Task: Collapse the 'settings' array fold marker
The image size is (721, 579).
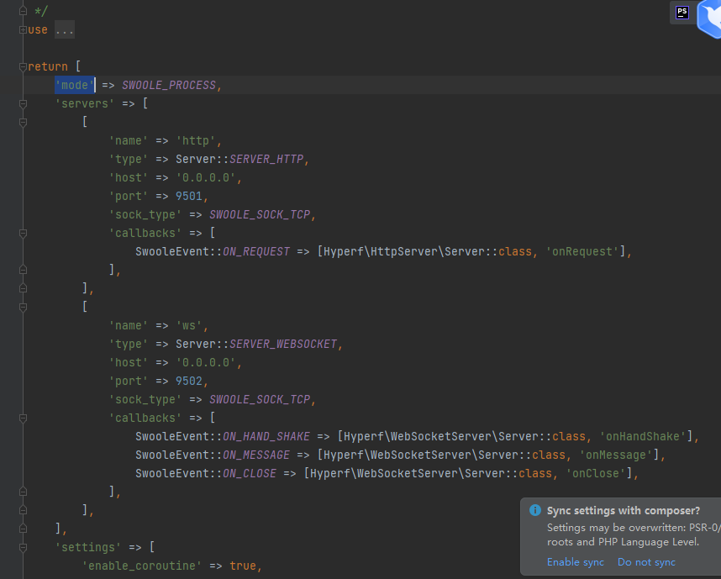Action: (24, 547)
